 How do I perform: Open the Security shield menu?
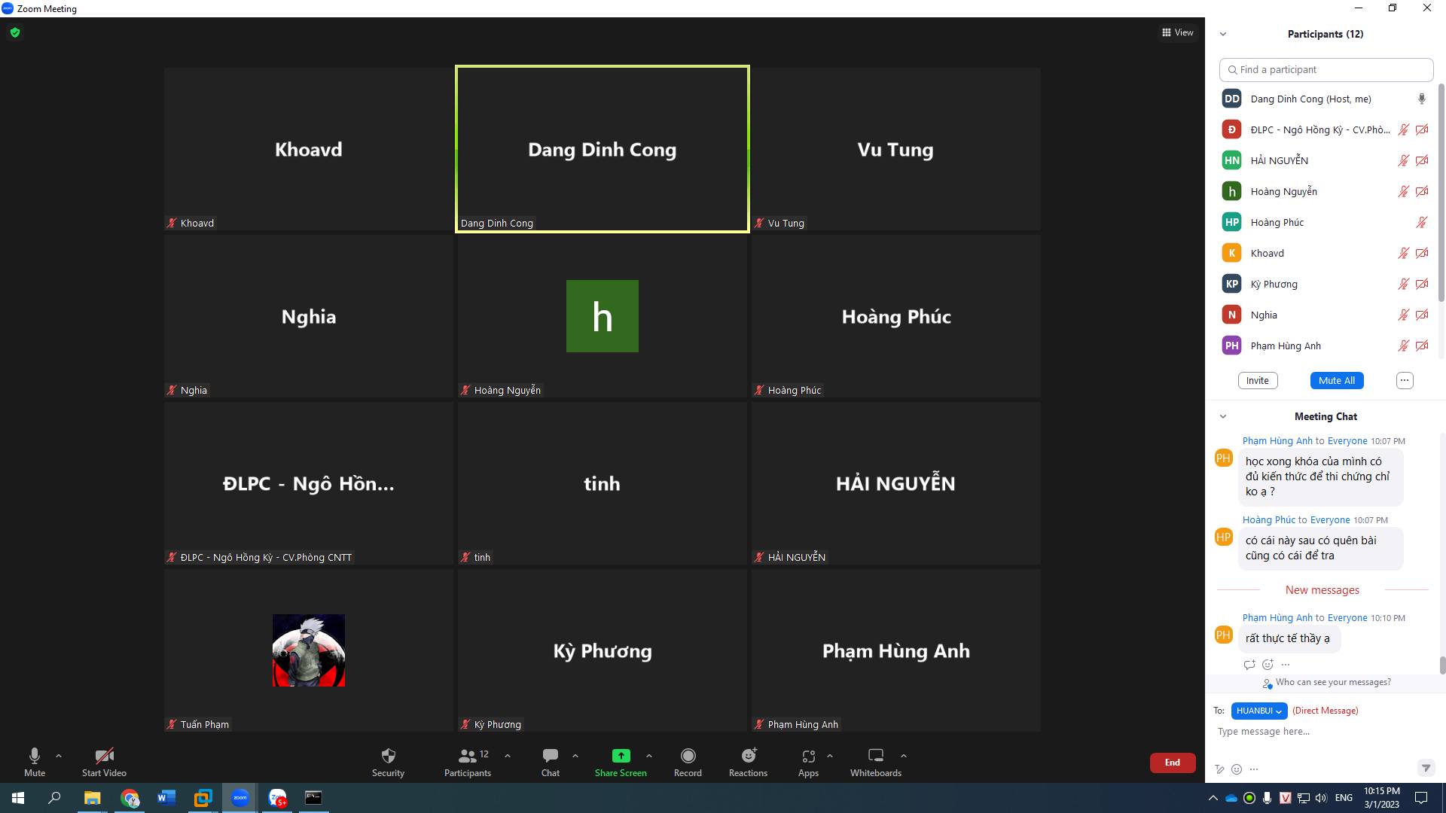[x=388, y=762]
